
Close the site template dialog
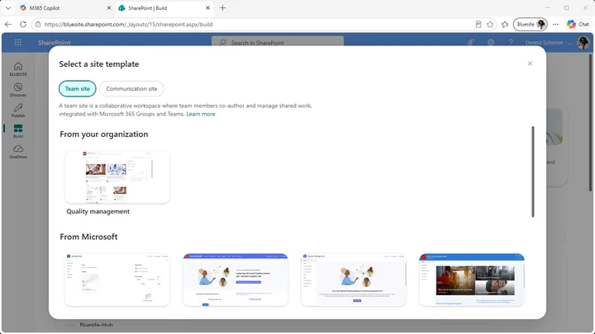point(530,64)
